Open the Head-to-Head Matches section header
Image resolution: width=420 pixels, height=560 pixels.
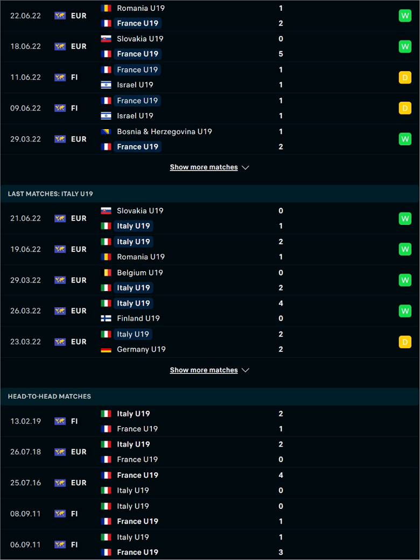(x=210, y=396)
